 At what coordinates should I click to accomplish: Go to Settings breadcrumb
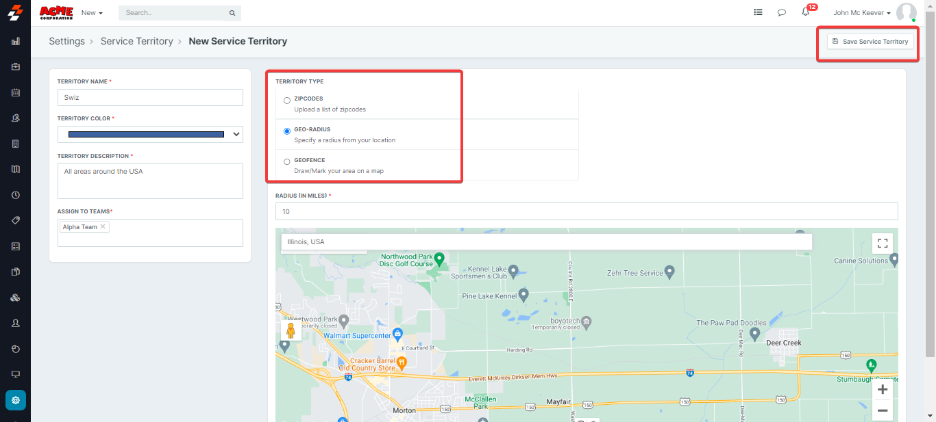click(66, 41)
